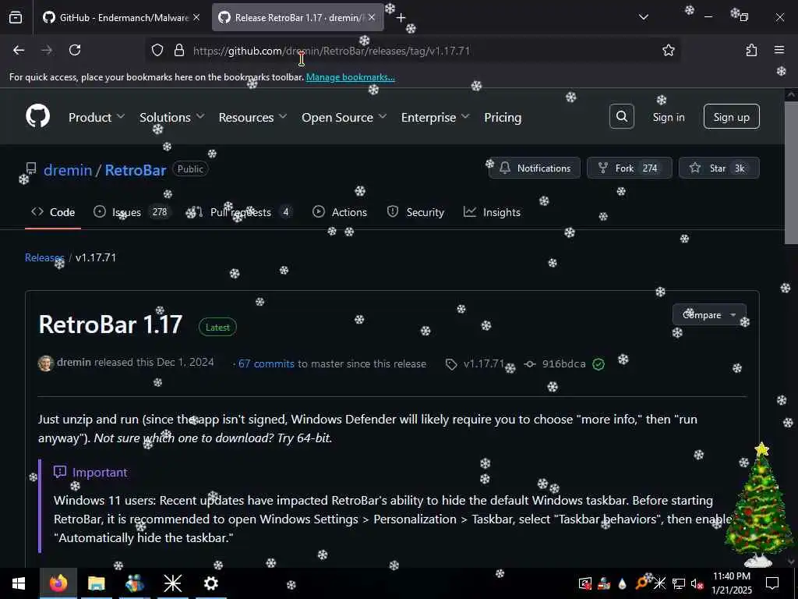
Task: Click the green commit verification check icon
Action: 598,364
